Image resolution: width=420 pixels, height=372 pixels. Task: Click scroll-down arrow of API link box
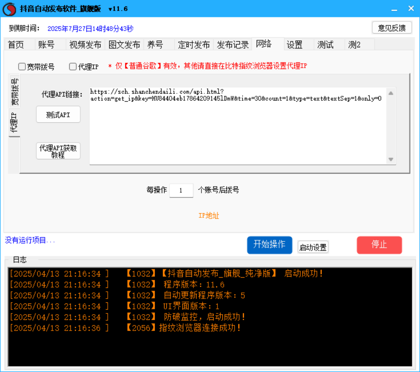click(391, 160)
